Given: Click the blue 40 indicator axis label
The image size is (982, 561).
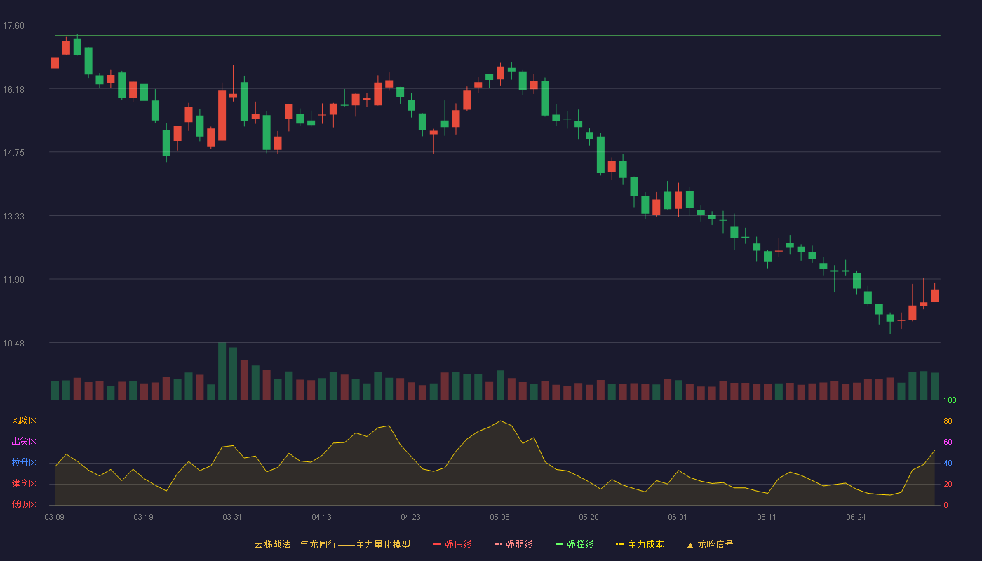Looking at the screenshot, I should tap(948, 464).
